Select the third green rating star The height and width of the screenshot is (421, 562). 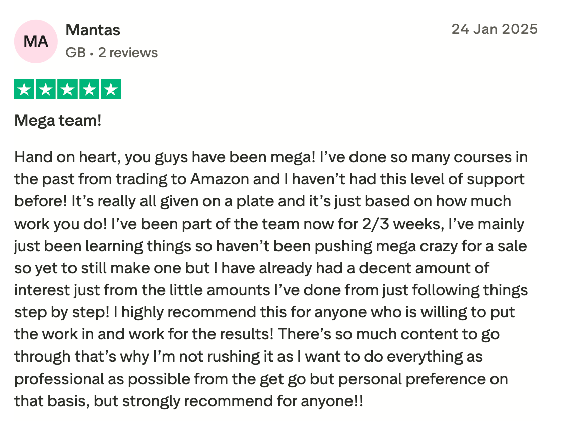pos(67,90)
